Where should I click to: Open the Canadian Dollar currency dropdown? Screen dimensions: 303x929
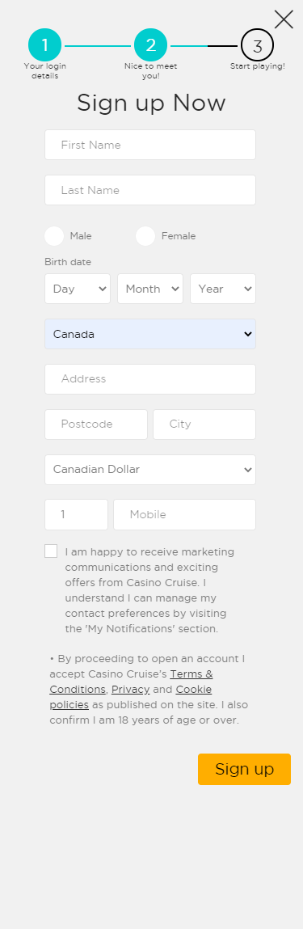(x=150, y=469)
